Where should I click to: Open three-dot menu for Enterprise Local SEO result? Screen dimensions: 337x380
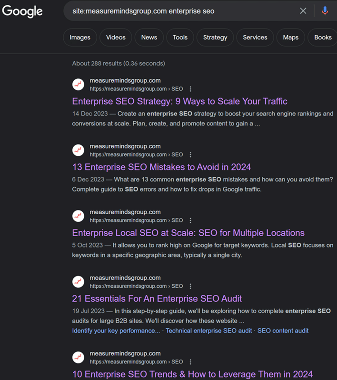(190, 220)
